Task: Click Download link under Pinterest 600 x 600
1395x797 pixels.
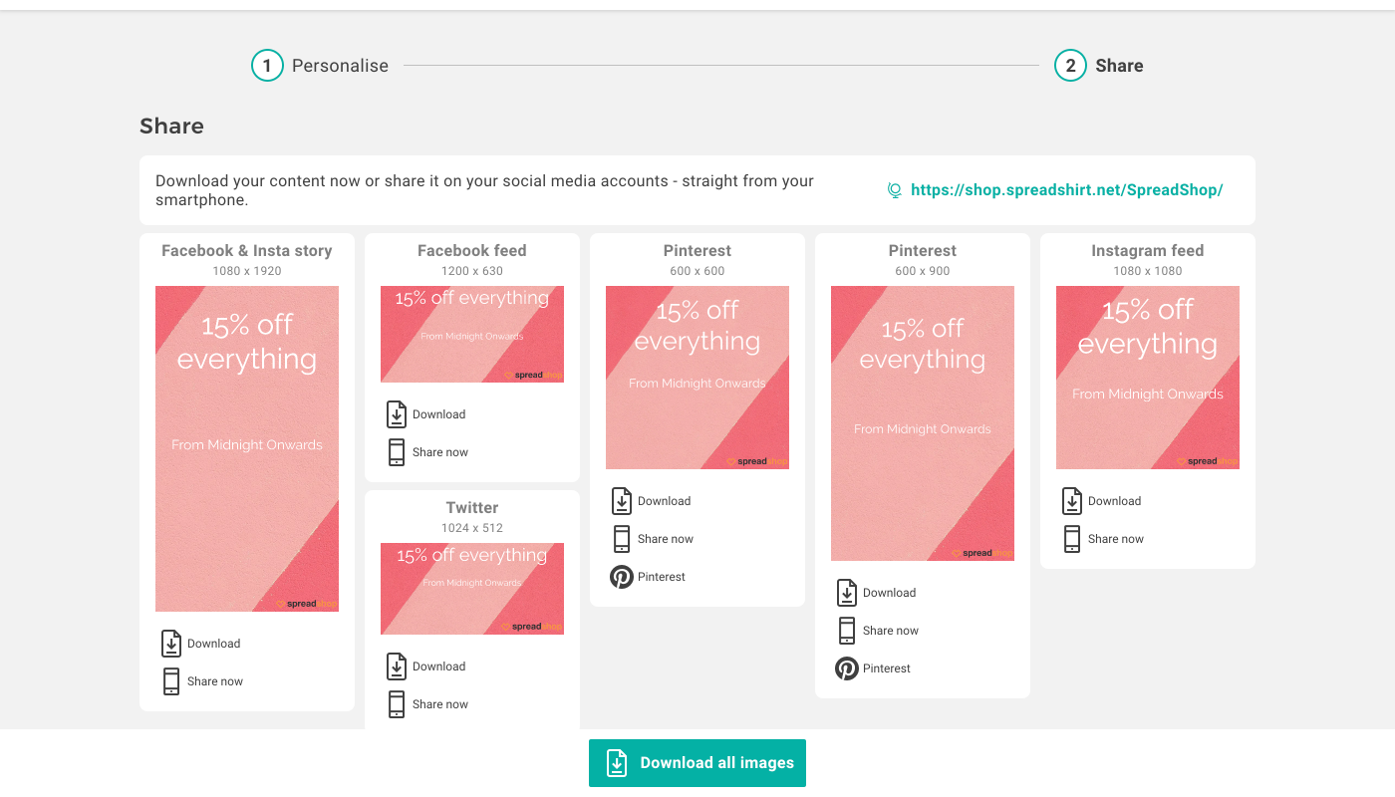Action: (665, 501)
